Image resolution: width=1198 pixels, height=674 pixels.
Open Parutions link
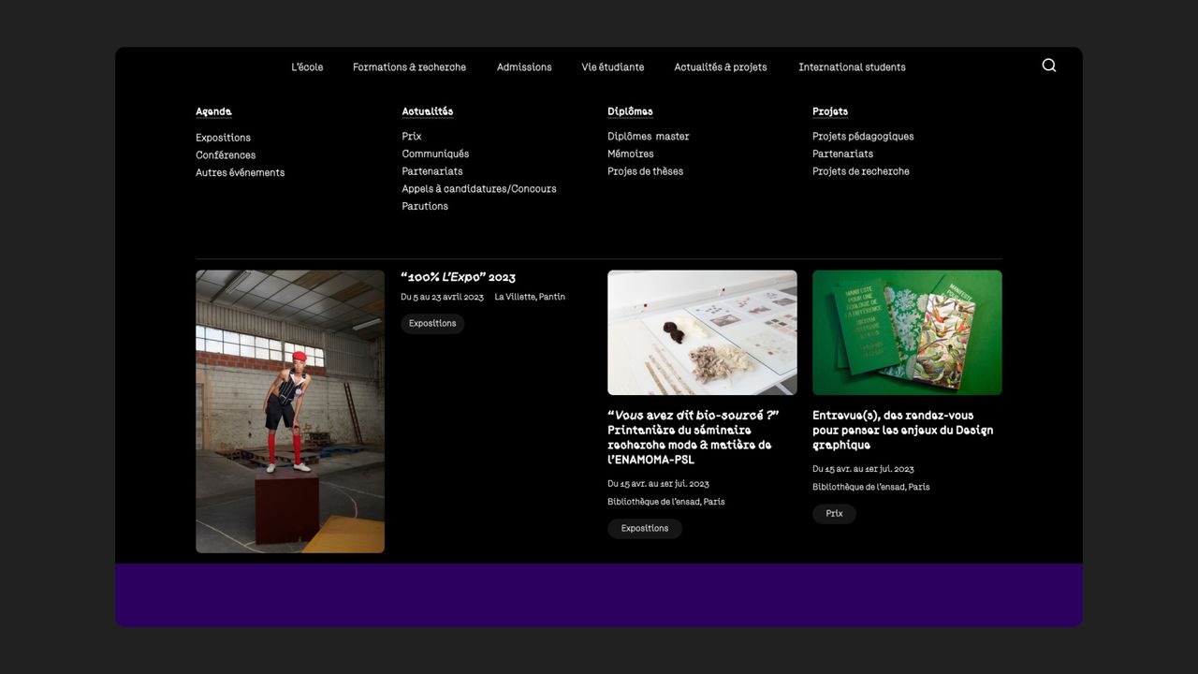point(425,207)
